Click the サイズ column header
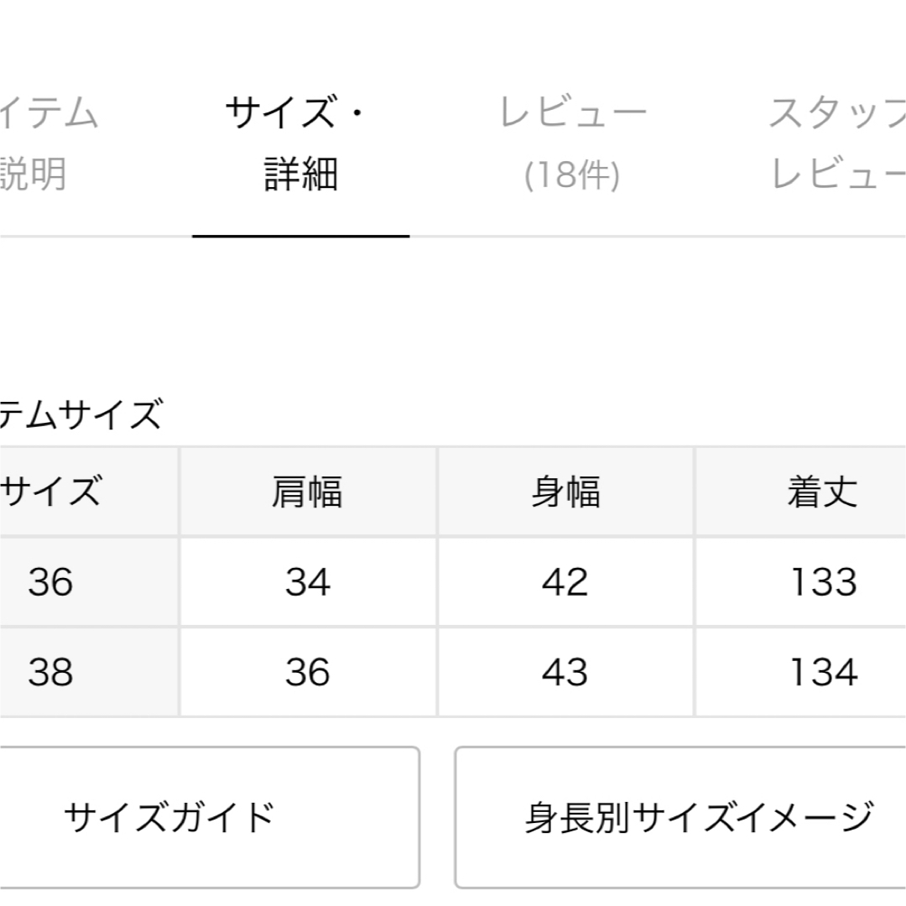 coord(51,491)
